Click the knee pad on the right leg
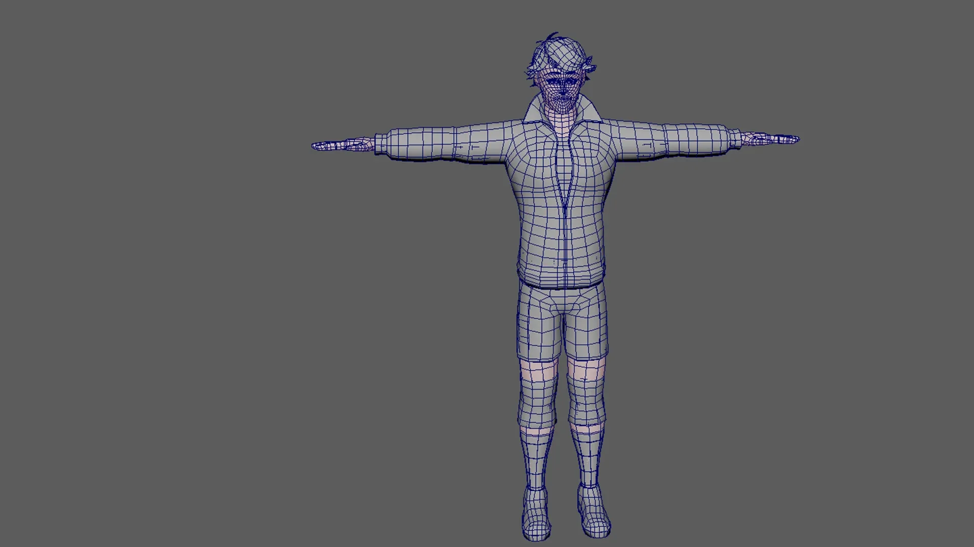 pos(587,405)
